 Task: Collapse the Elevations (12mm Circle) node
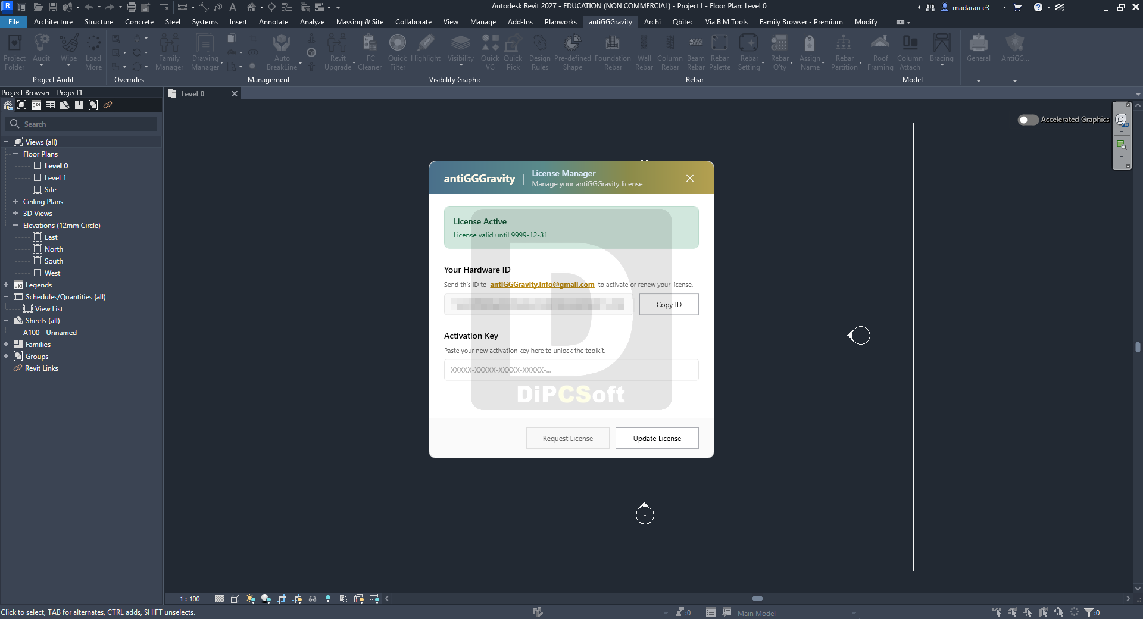pos(15,225)
